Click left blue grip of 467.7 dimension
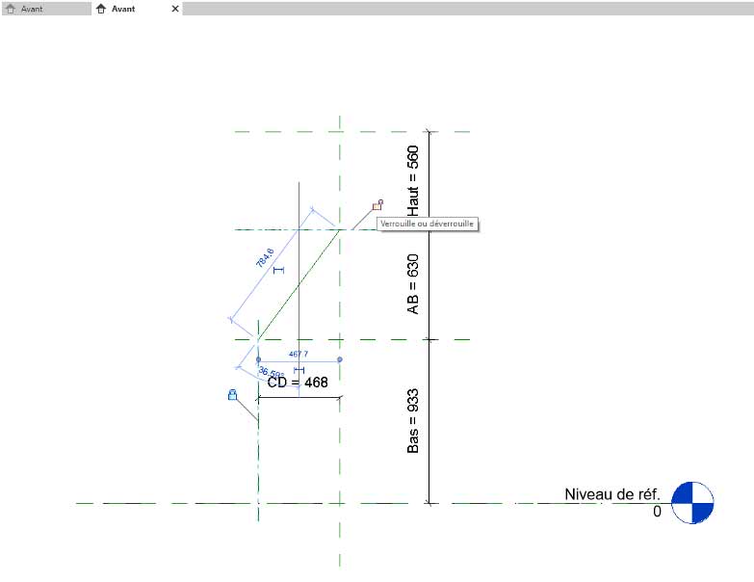Viewport: 754px width, 582px height. 258,359
